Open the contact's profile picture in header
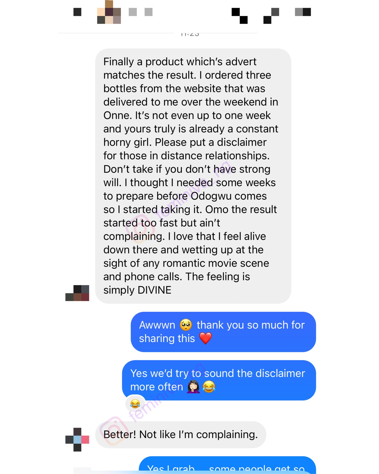Image resolution: width=379 pixels, height=474 pixels. (x=109, y=12)
